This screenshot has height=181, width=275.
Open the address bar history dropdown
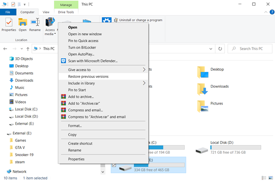click(x=211, y=49)
